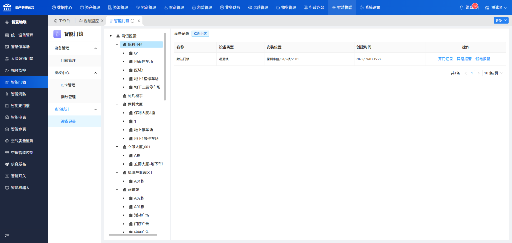
Task: Click the tree panel vertical scrollbar
Action: click(165, 67)
